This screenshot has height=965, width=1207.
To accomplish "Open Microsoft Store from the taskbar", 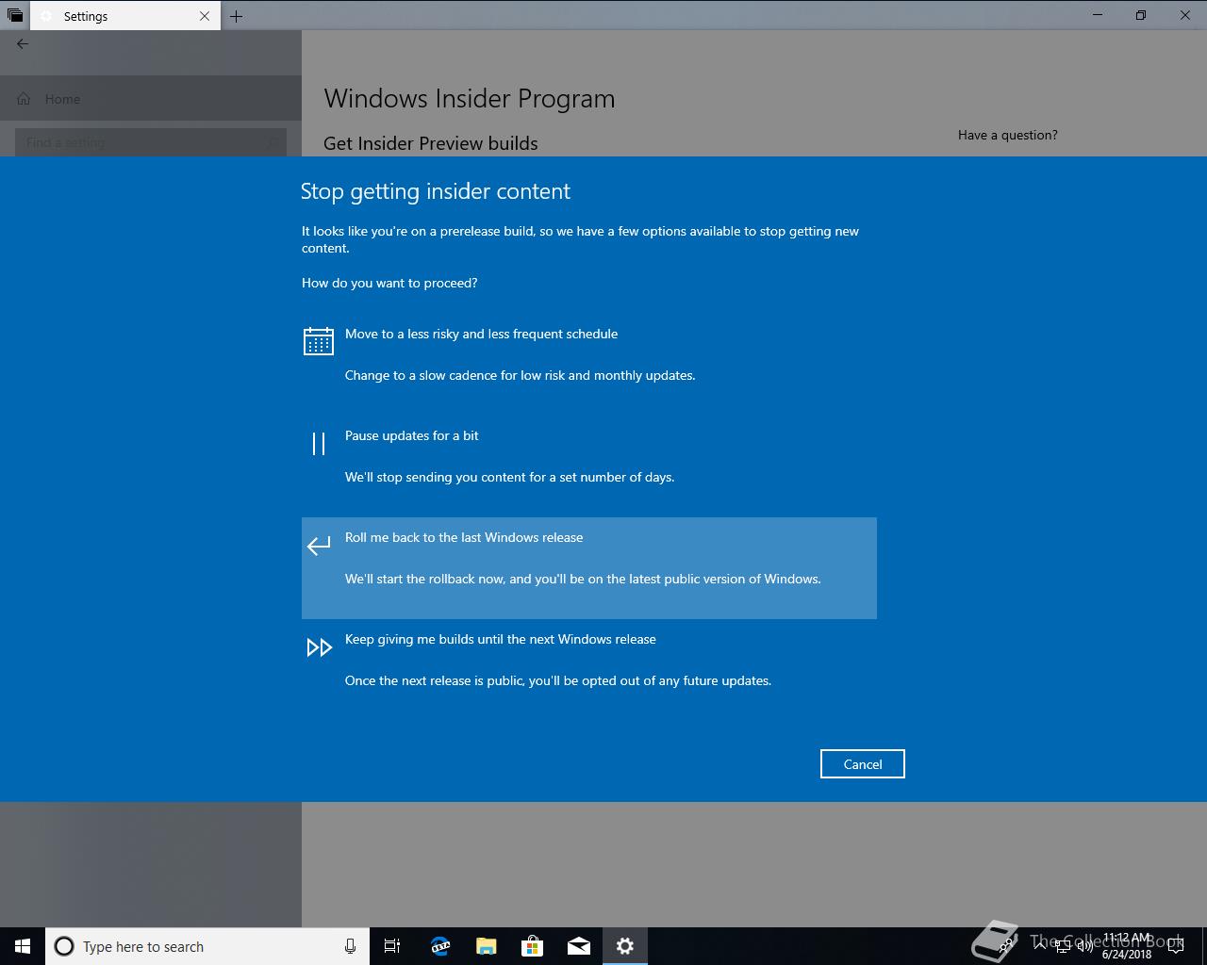I will (x=532, y=946).
